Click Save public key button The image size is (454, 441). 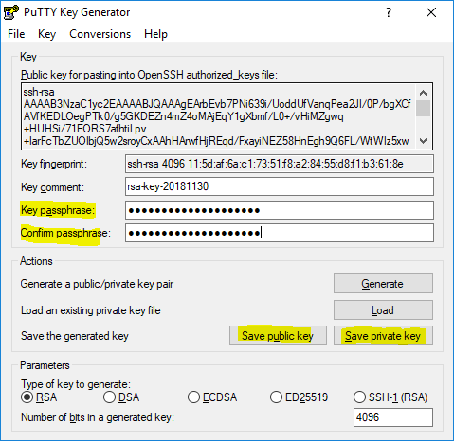click(x=278, y=336)
